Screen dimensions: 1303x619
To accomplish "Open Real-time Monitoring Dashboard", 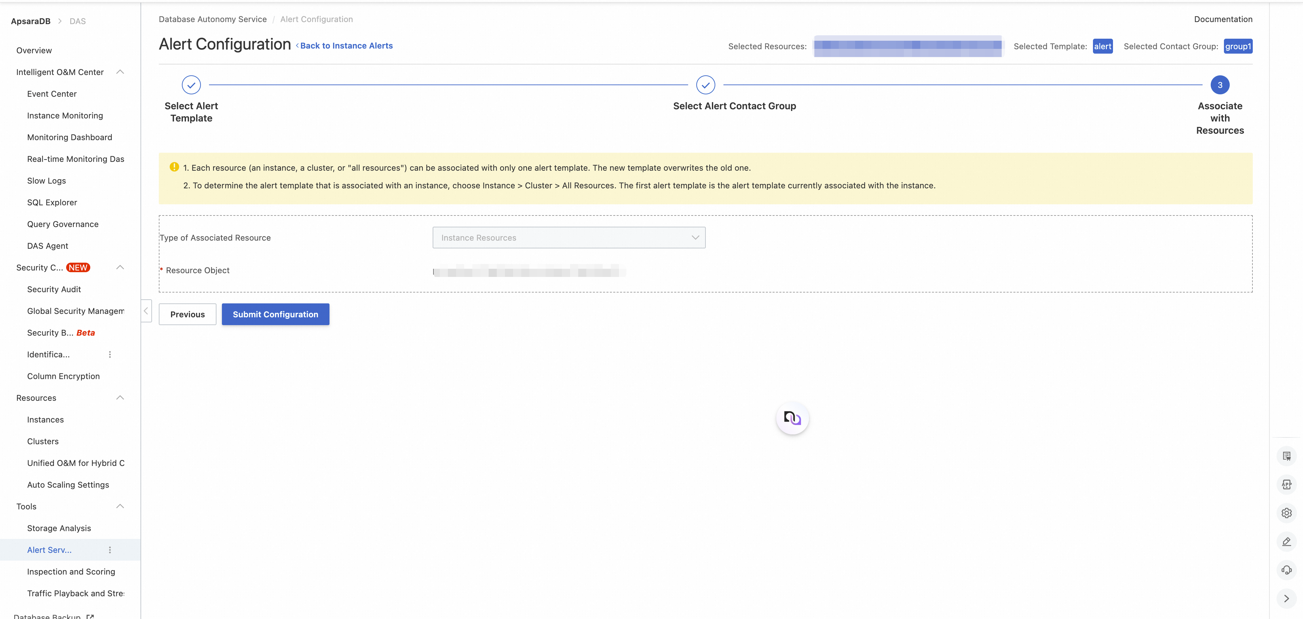I will [75, 159].
